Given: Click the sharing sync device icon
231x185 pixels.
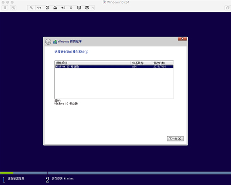Looking at the screenshot, I should [x=87, y=8].
